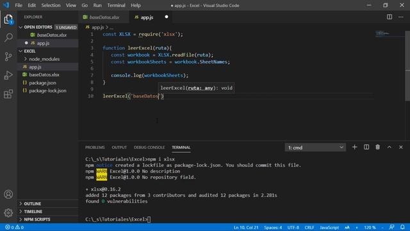Open the Run menu

point(97,5)
